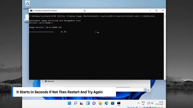Launch Microsoft Edge from taskbar
193x108 pixels.
click(x=106, y=103)
